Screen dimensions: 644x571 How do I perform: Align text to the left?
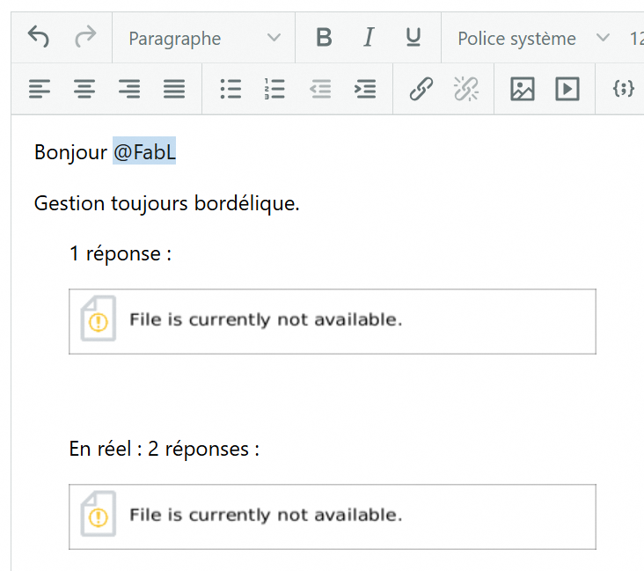40,89
